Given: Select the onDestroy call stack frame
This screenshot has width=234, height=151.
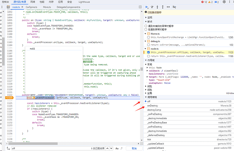Looking at the screenshot, I should (154, 106).
